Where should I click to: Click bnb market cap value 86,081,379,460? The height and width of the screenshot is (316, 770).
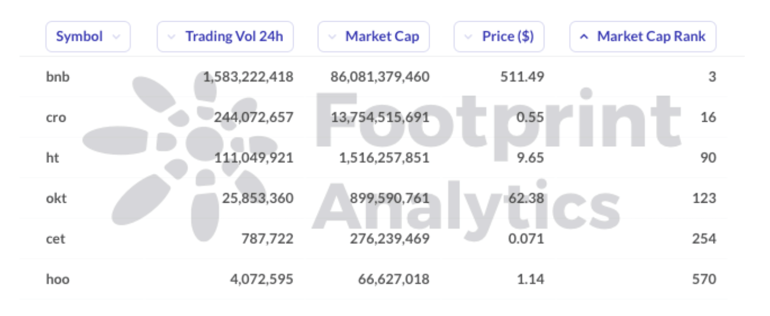point(380,77)
